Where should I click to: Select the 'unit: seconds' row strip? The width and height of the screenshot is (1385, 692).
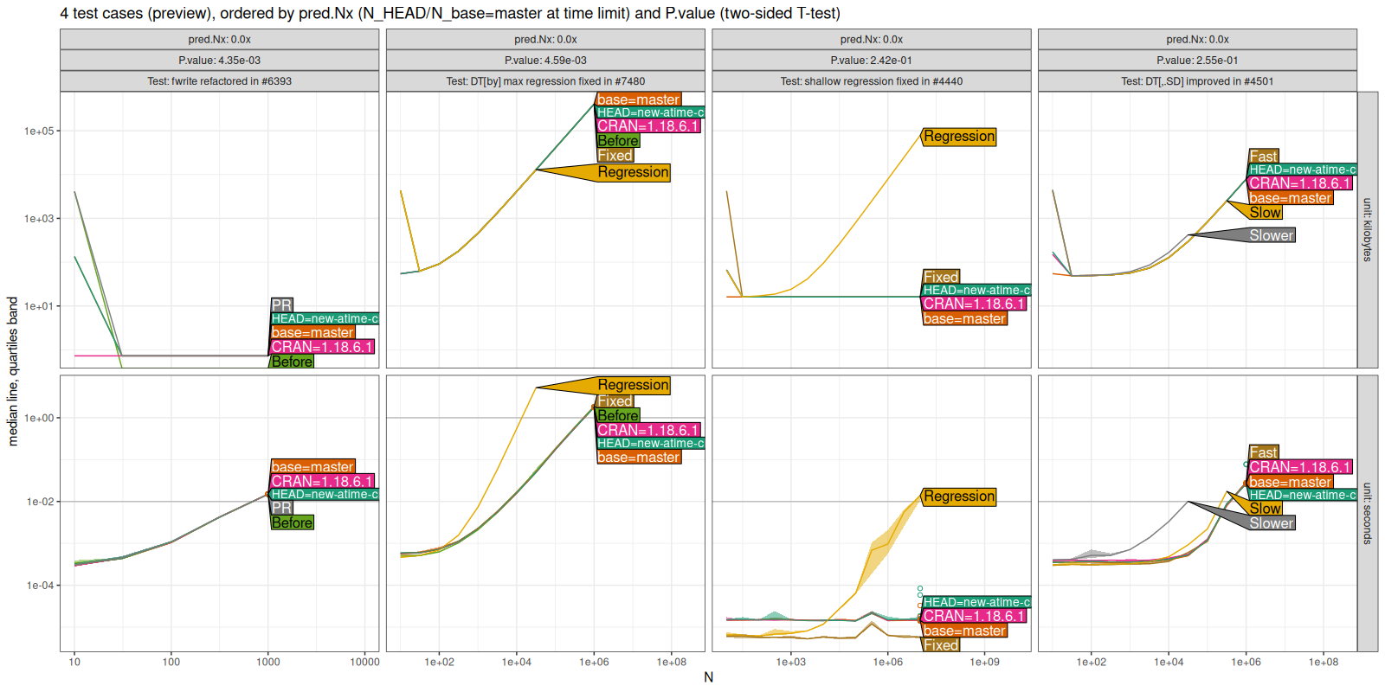pos(1368,513)
